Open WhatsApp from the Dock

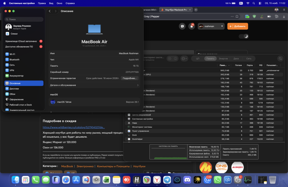coord(217,180)
